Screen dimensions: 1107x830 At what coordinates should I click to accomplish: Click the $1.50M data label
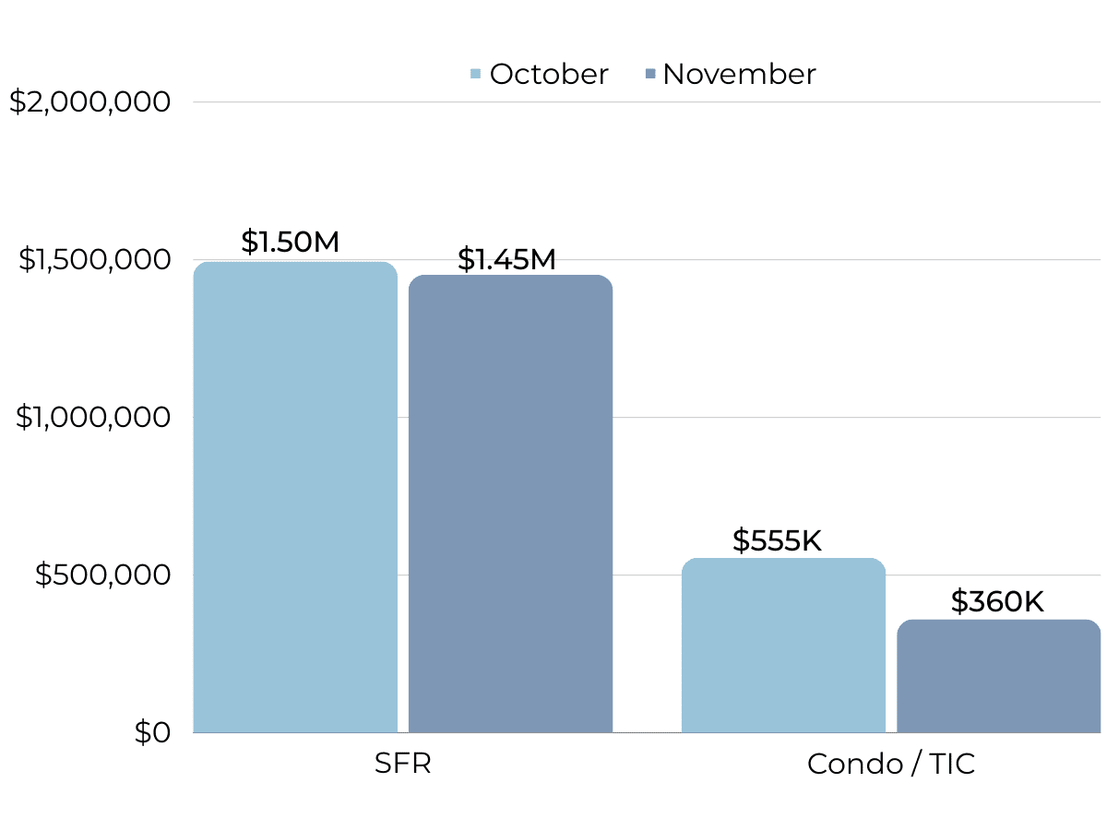[291, 242]
